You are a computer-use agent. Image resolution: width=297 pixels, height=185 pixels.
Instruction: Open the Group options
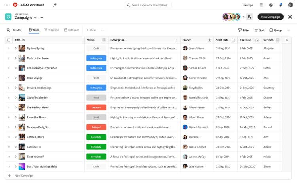276,30
